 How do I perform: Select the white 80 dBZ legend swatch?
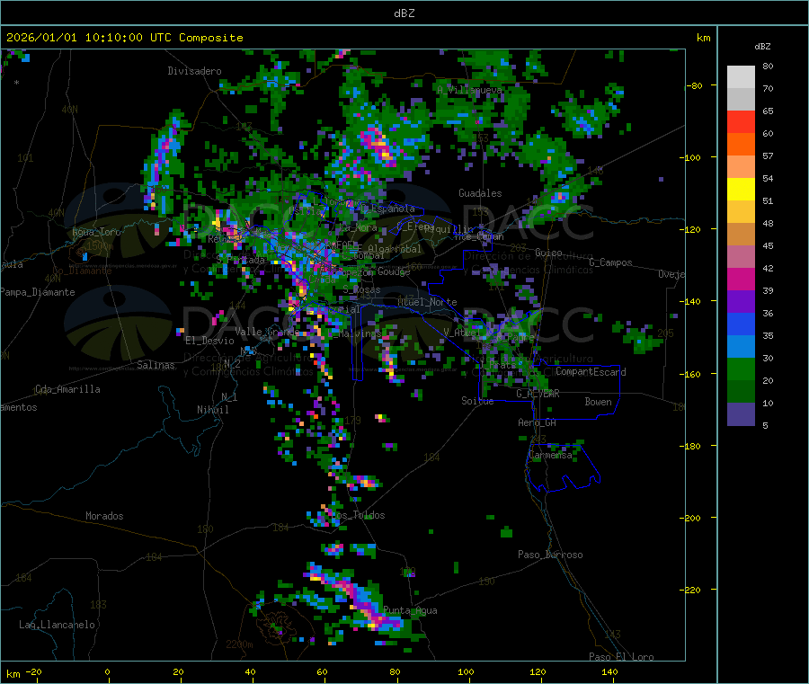(741, 77)
